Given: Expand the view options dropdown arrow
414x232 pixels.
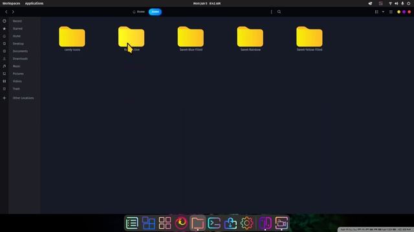Looking at the screenshot, I should (x=383, y=12).
